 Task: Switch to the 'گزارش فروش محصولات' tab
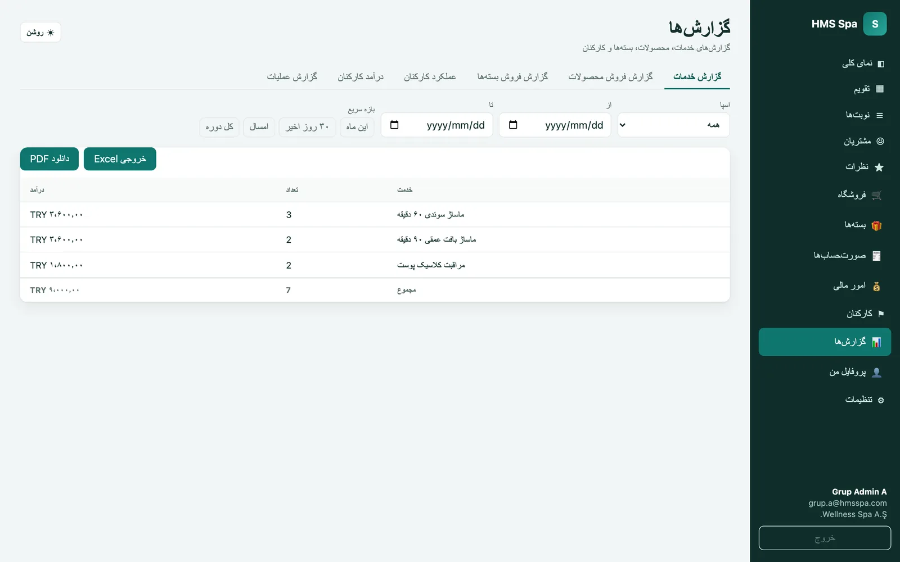610,76
